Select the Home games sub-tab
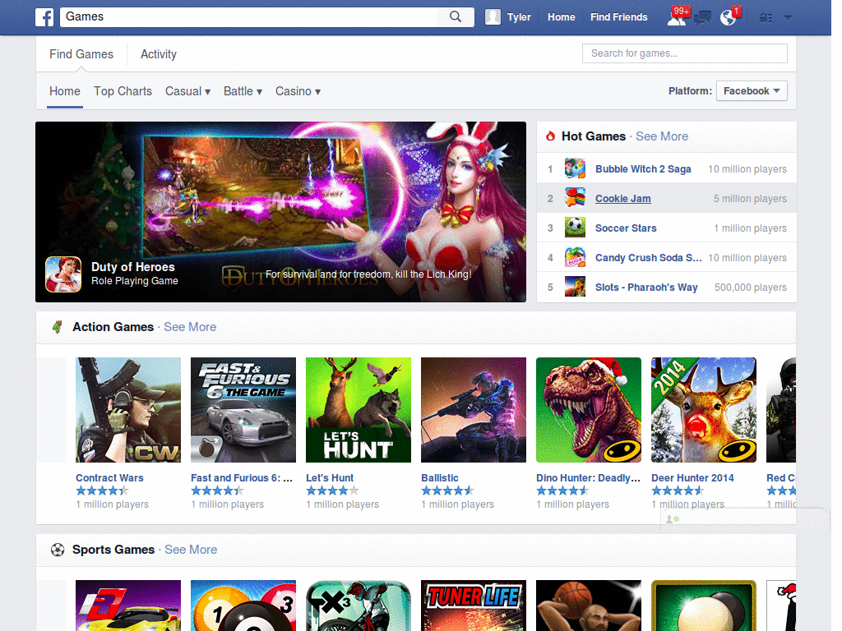The width and height of the screenshot is (842, 631). [64, 91]
